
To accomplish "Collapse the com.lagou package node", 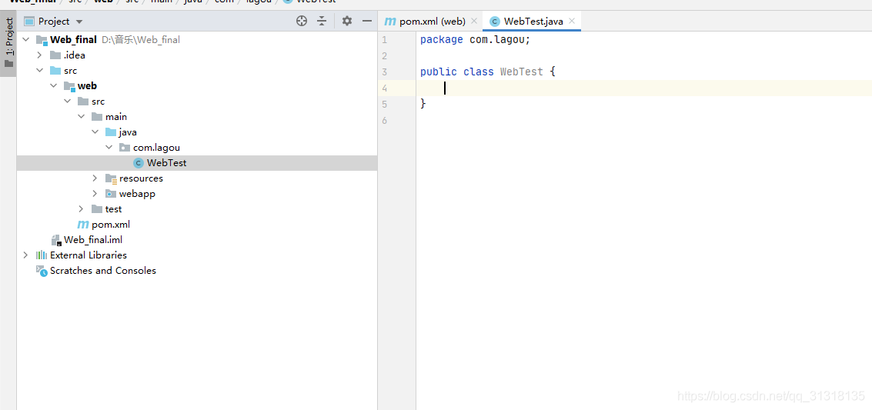I will [109, 148].
